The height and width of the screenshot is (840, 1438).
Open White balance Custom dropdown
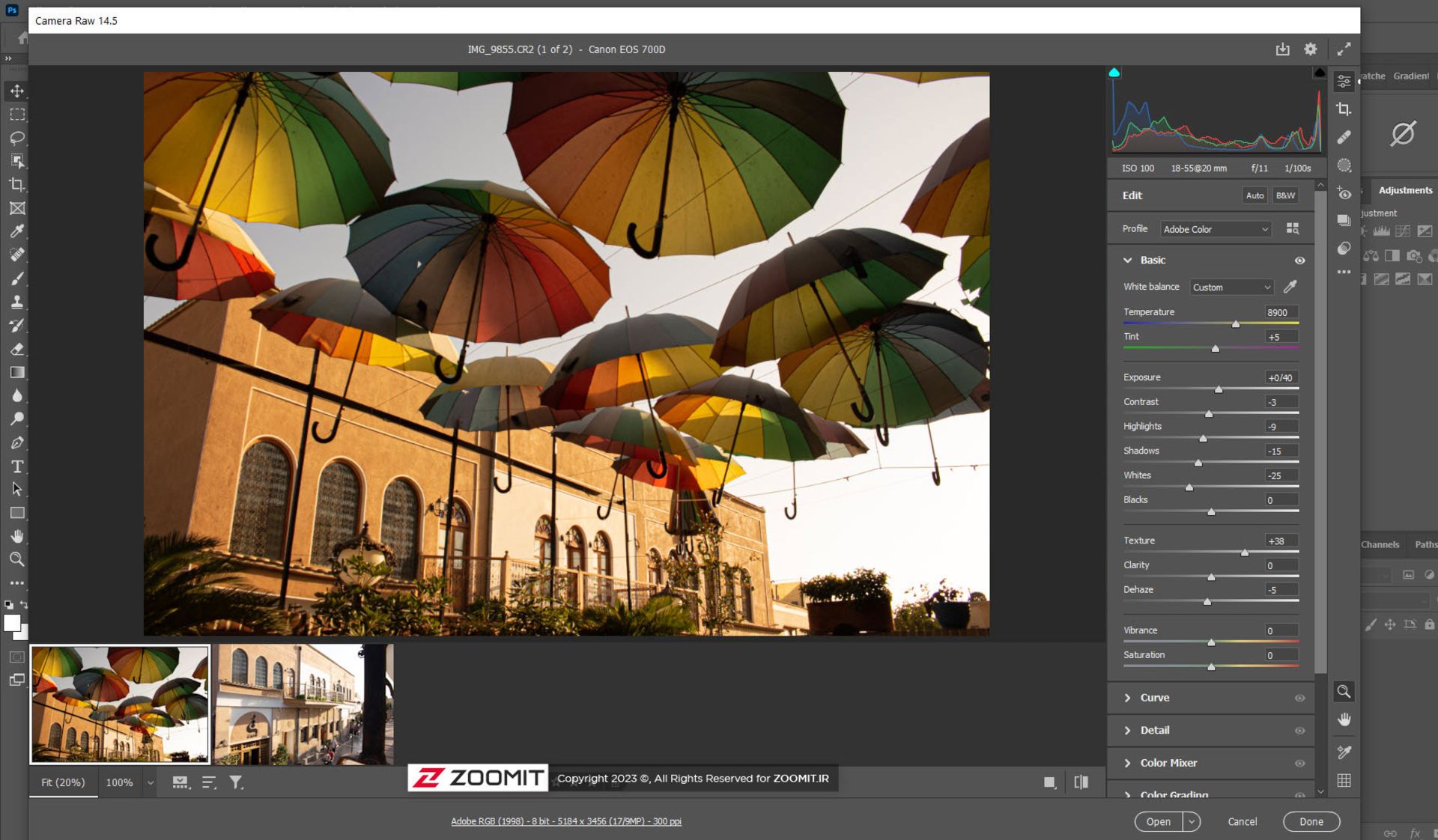[1231, 287]
